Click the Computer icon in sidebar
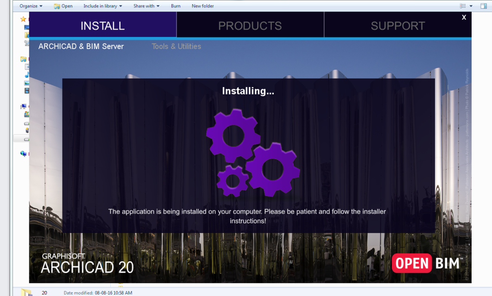 click(24, 106)
